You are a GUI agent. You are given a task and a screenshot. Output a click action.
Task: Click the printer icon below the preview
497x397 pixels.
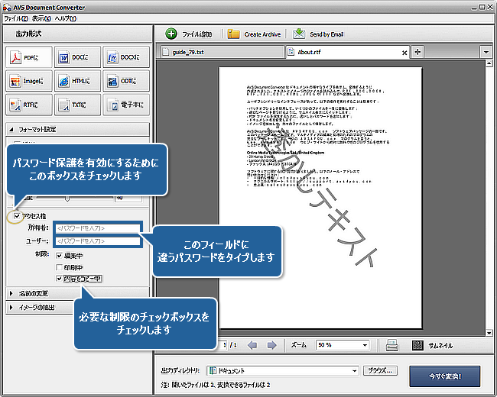point(391,345)
